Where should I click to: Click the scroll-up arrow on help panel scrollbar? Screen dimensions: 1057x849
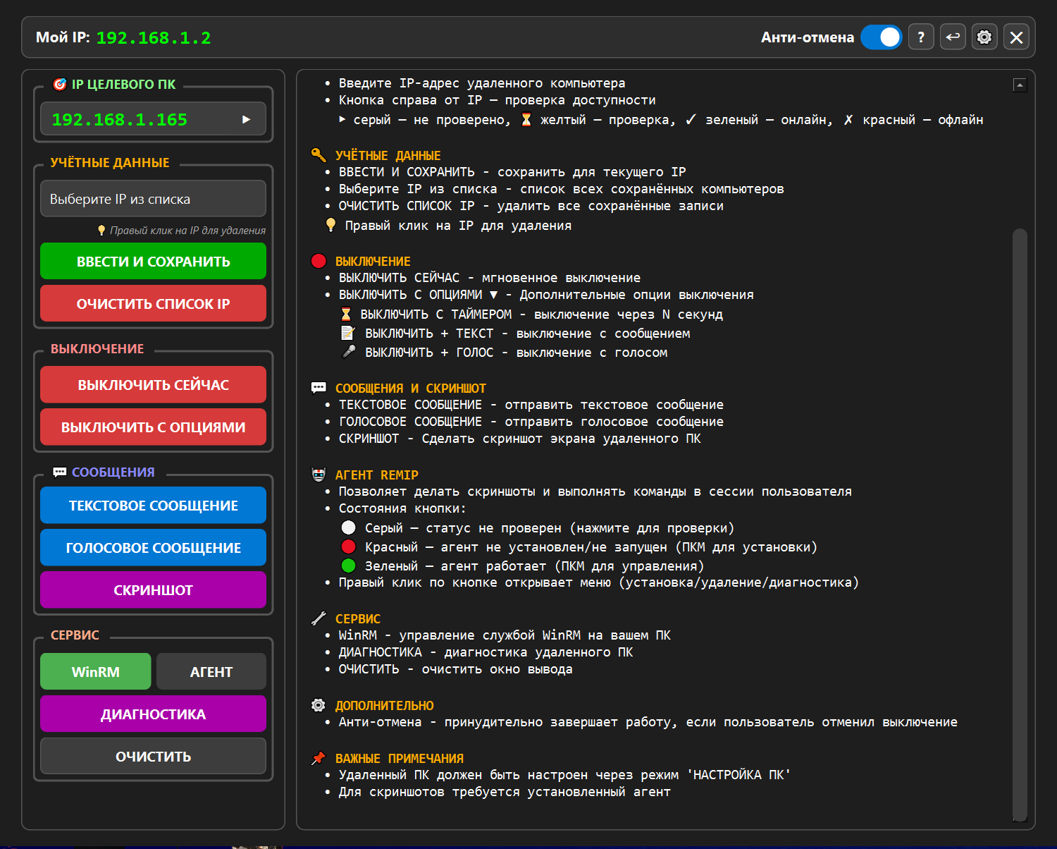1020,84
